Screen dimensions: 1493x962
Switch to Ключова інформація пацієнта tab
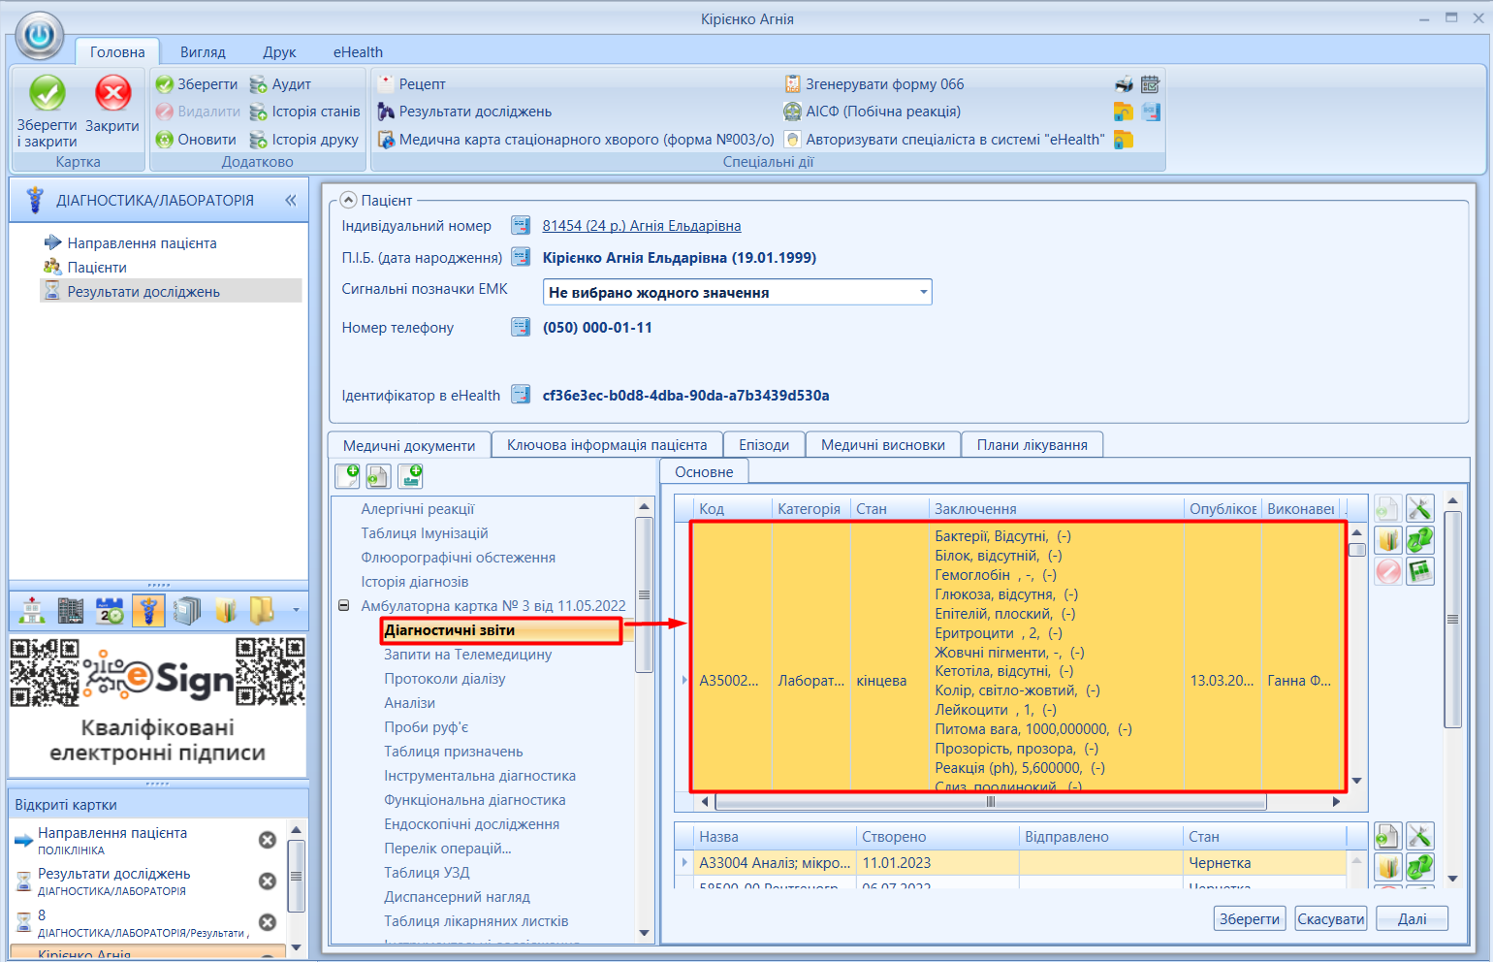607,445
